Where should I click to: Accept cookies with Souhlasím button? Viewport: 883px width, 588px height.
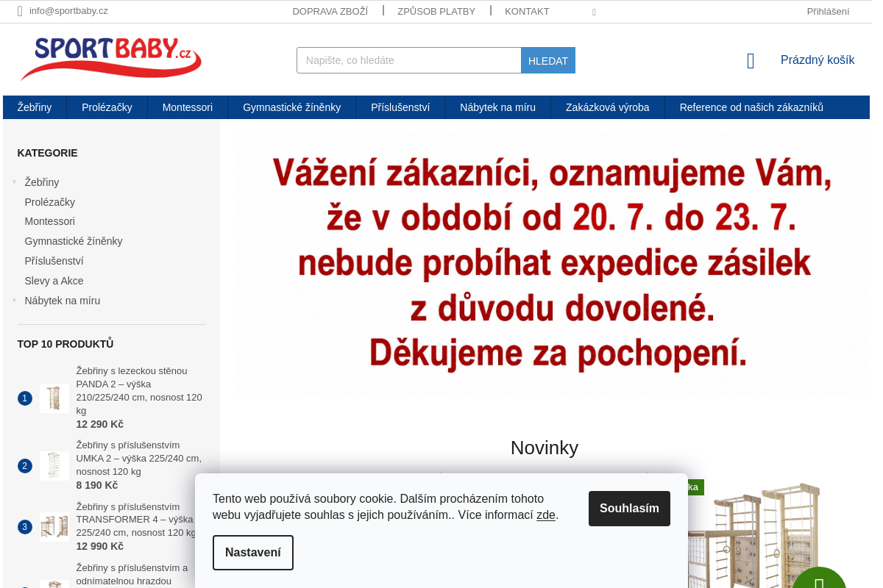[x=629, y=509]
